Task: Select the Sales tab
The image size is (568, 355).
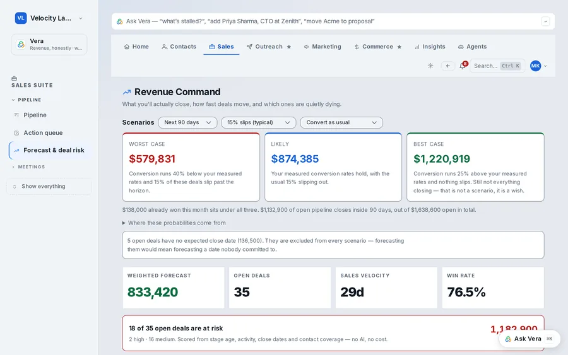Action: [222, 47]
